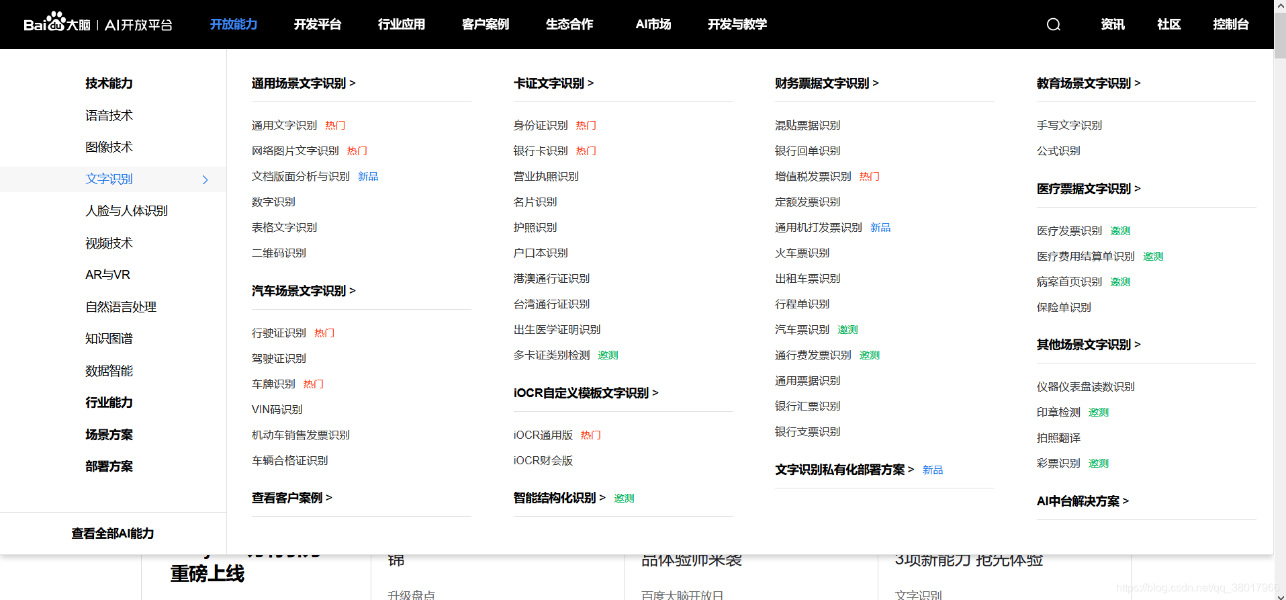Screen dimensions: 1286x600
Task: Open 营业执照识别 link
Action: point(546,177)
